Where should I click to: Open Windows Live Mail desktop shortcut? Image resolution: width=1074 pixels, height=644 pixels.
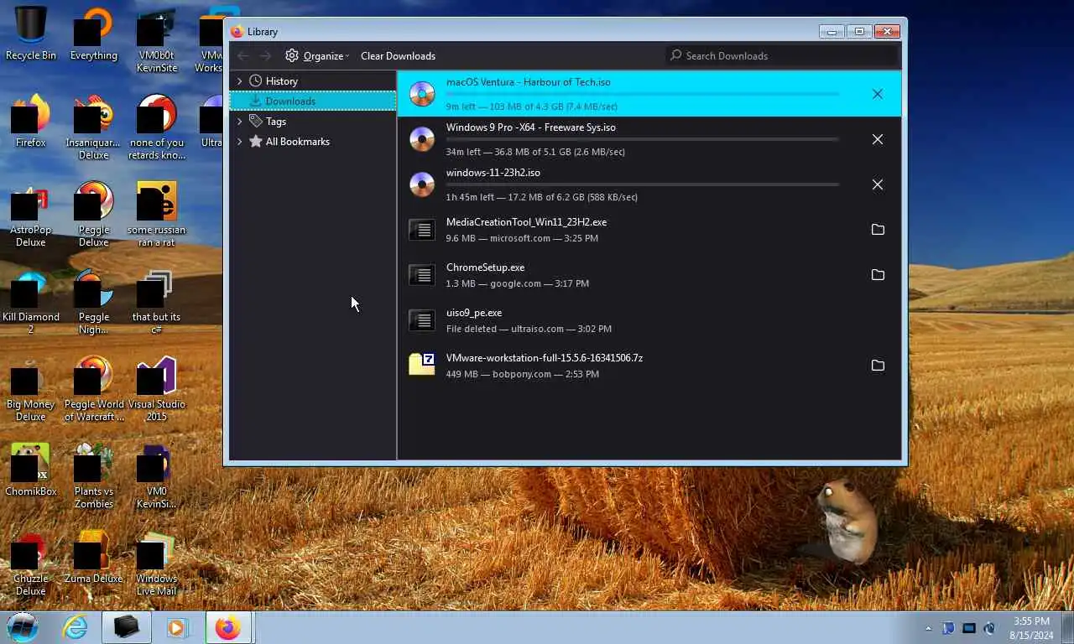[x=156, y=563]
